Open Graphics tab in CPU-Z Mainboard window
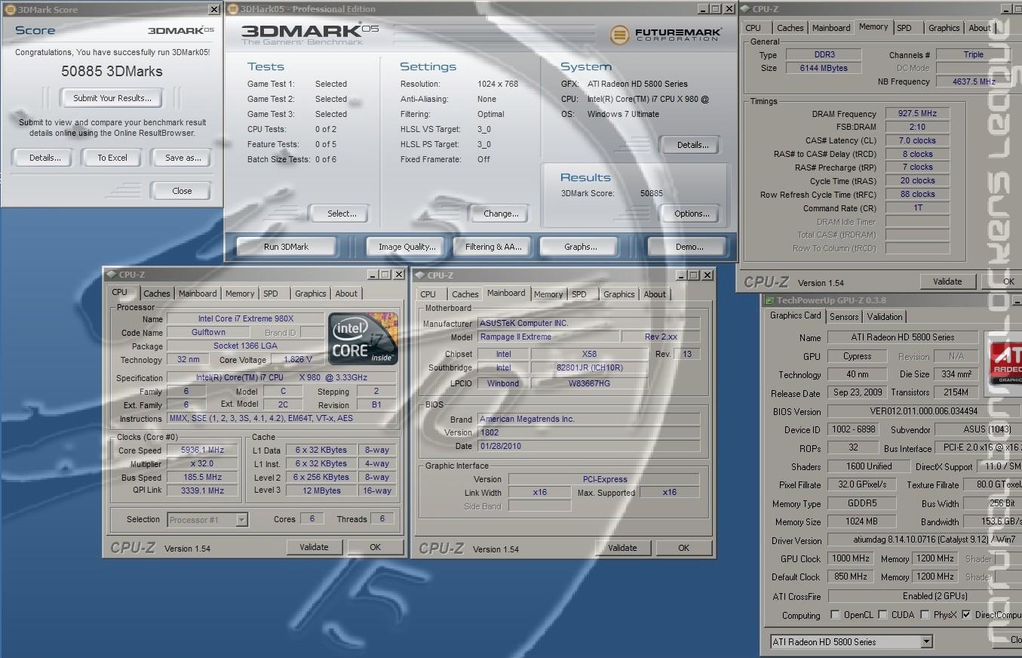The image size is (1022, 658). pos(619,294)
